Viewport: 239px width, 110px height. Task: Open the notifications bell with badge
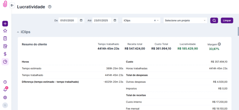tap(5, 89)
